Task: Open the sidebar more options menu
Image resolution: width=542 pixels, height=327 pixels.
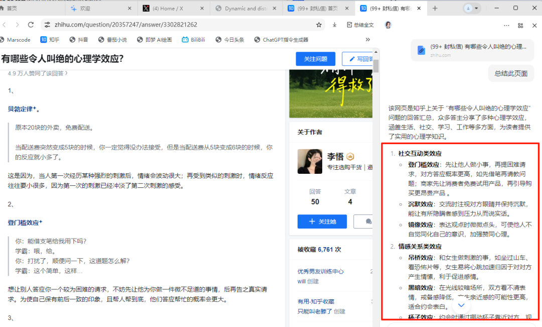Action: click(506, 25)
